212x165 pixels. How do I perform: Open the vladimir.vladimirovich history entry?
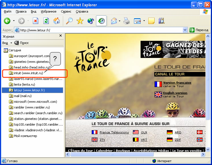(35, 130)
